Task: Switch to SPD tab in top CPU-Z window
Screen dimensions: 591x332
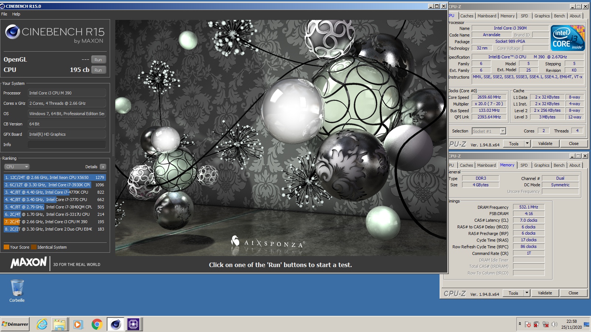Action: pyautogui.click(x=525, y=16)
